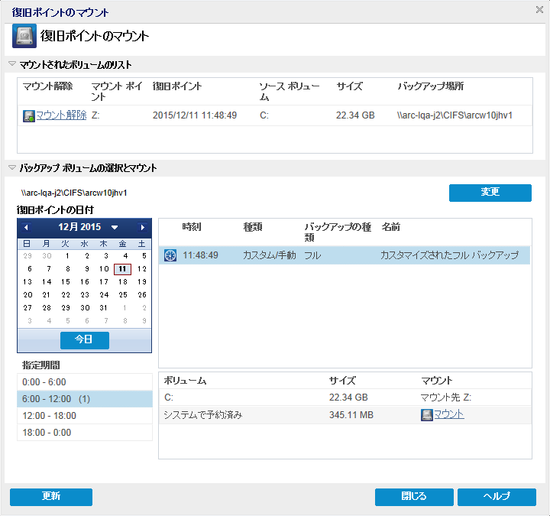
Task: Click the Z: mount point cell in mounted list
Action: pyautogui.click(x=95, y=115)
